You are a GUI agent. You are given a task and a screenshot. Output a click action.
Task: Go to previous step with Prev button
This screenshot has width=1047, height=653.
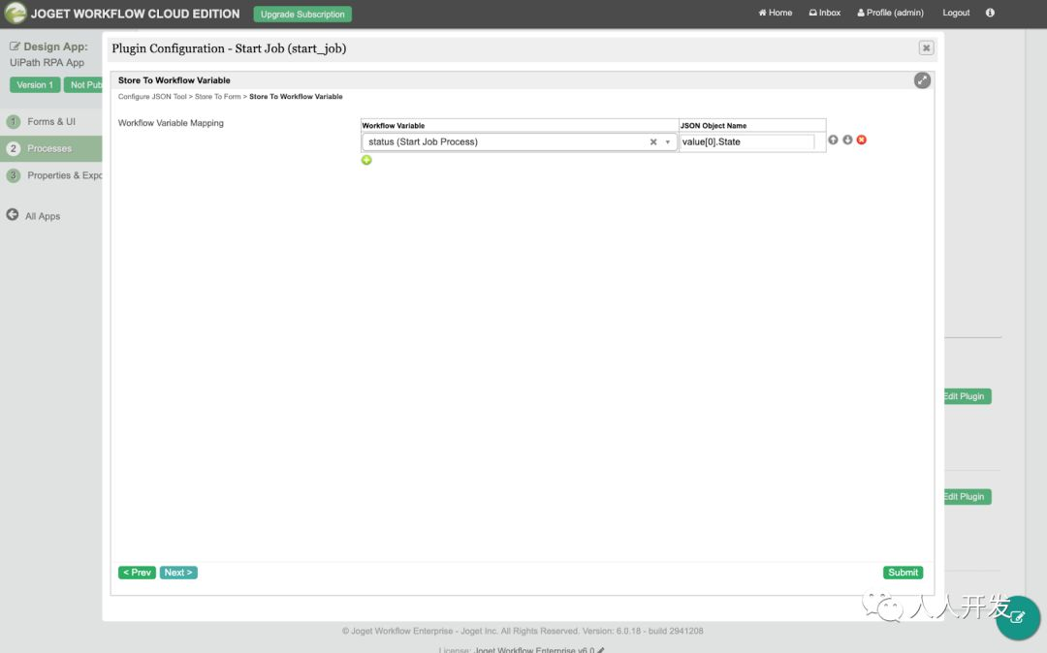point(137,573)
